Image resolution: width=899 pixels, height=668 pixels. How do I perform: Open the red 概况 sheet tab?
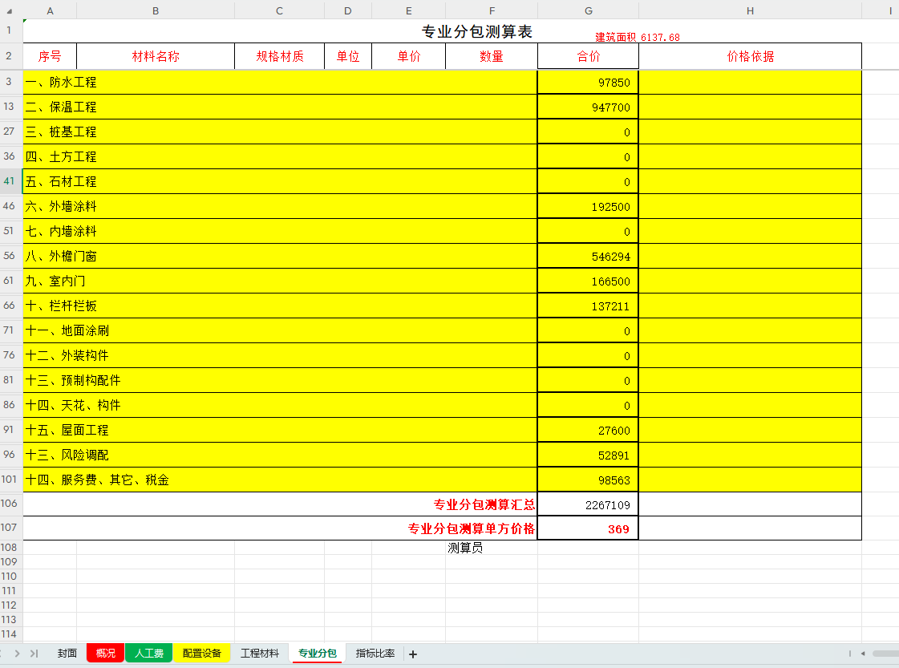click(105, 654)
